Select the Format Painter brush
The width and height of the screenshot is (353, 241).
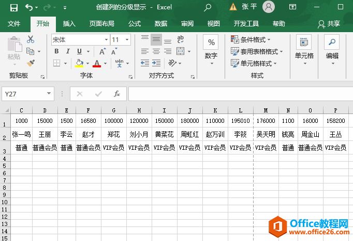[x=31, y=63]
